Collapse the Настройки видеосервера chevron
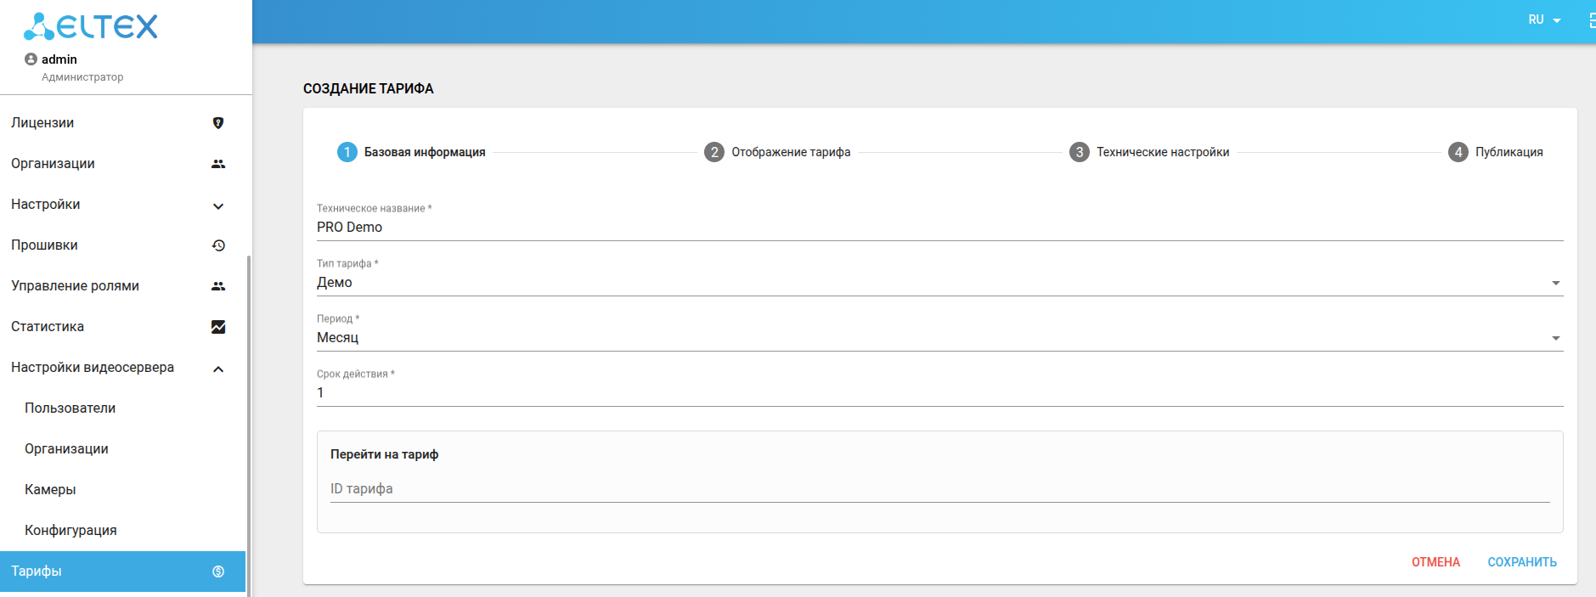The image size is (1596, 597). (x=218, y=369)
